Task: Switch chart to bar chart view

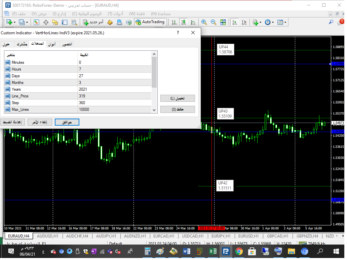Action: coord(174,22)
